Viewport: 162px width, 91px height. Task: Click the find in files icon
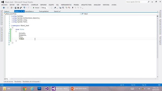click(x=55, y=8)
